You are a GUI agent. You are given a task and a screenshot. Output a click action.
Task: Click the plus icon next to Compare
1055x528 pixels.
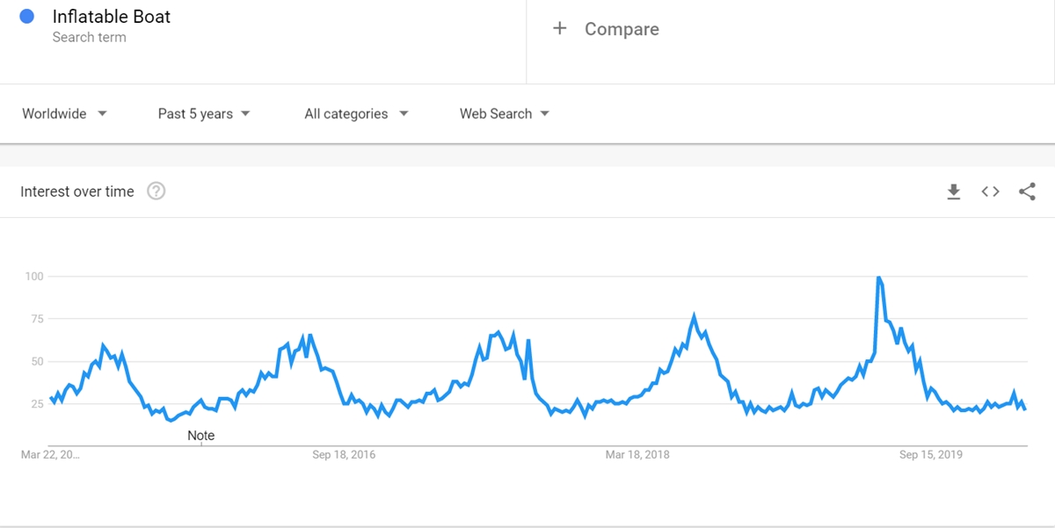[x=559, y=29]
